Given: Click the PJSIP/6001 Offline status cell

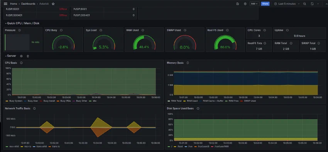Looking at the screenshot, I should 63,9.
